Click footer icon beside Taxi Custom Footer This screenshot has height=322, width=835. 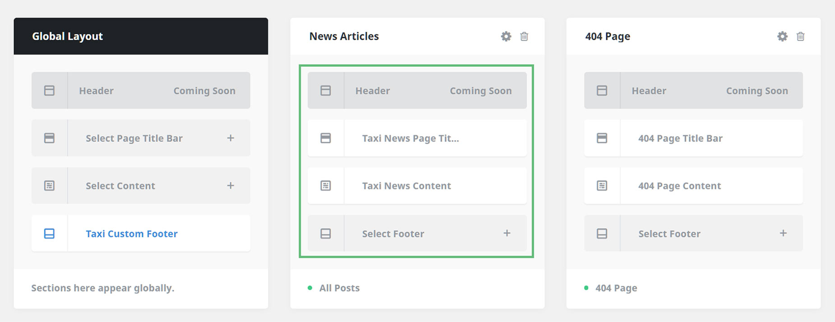click(49, 234)
